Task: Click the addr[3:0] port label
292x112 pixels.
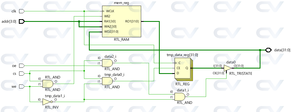Action: (x=9, y=22)
